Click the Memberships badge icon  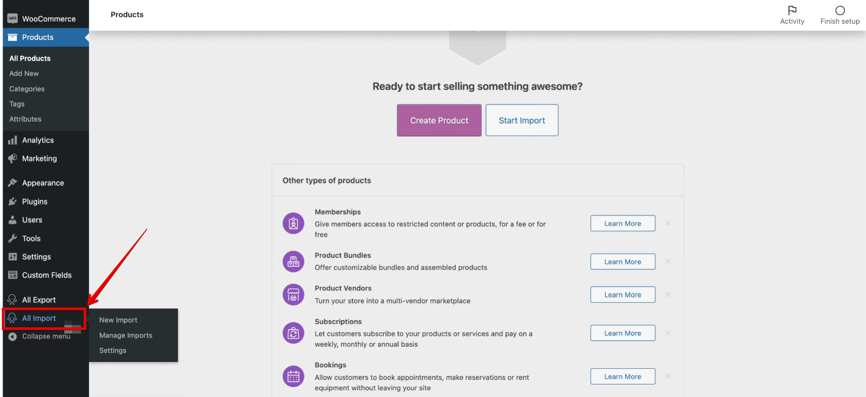(x=293, y=223)
